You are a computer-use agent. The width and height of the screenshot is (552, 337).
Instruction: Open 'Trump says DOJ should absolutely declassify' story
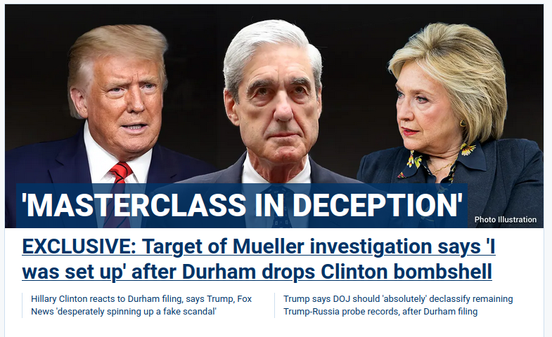[398, 305]
